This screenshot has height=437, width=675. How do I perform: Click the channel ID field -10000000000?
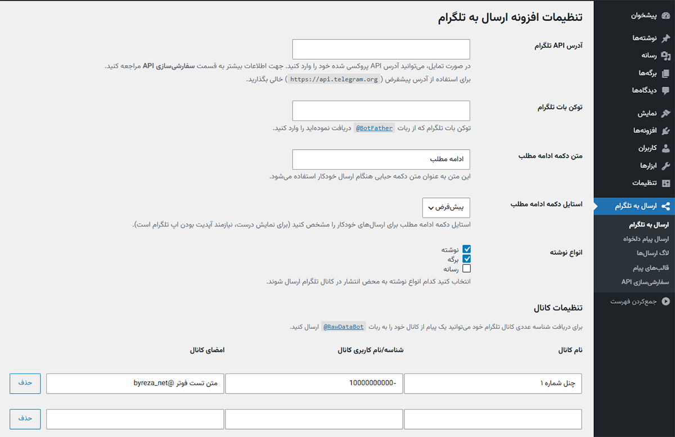(x=314, y=383)
